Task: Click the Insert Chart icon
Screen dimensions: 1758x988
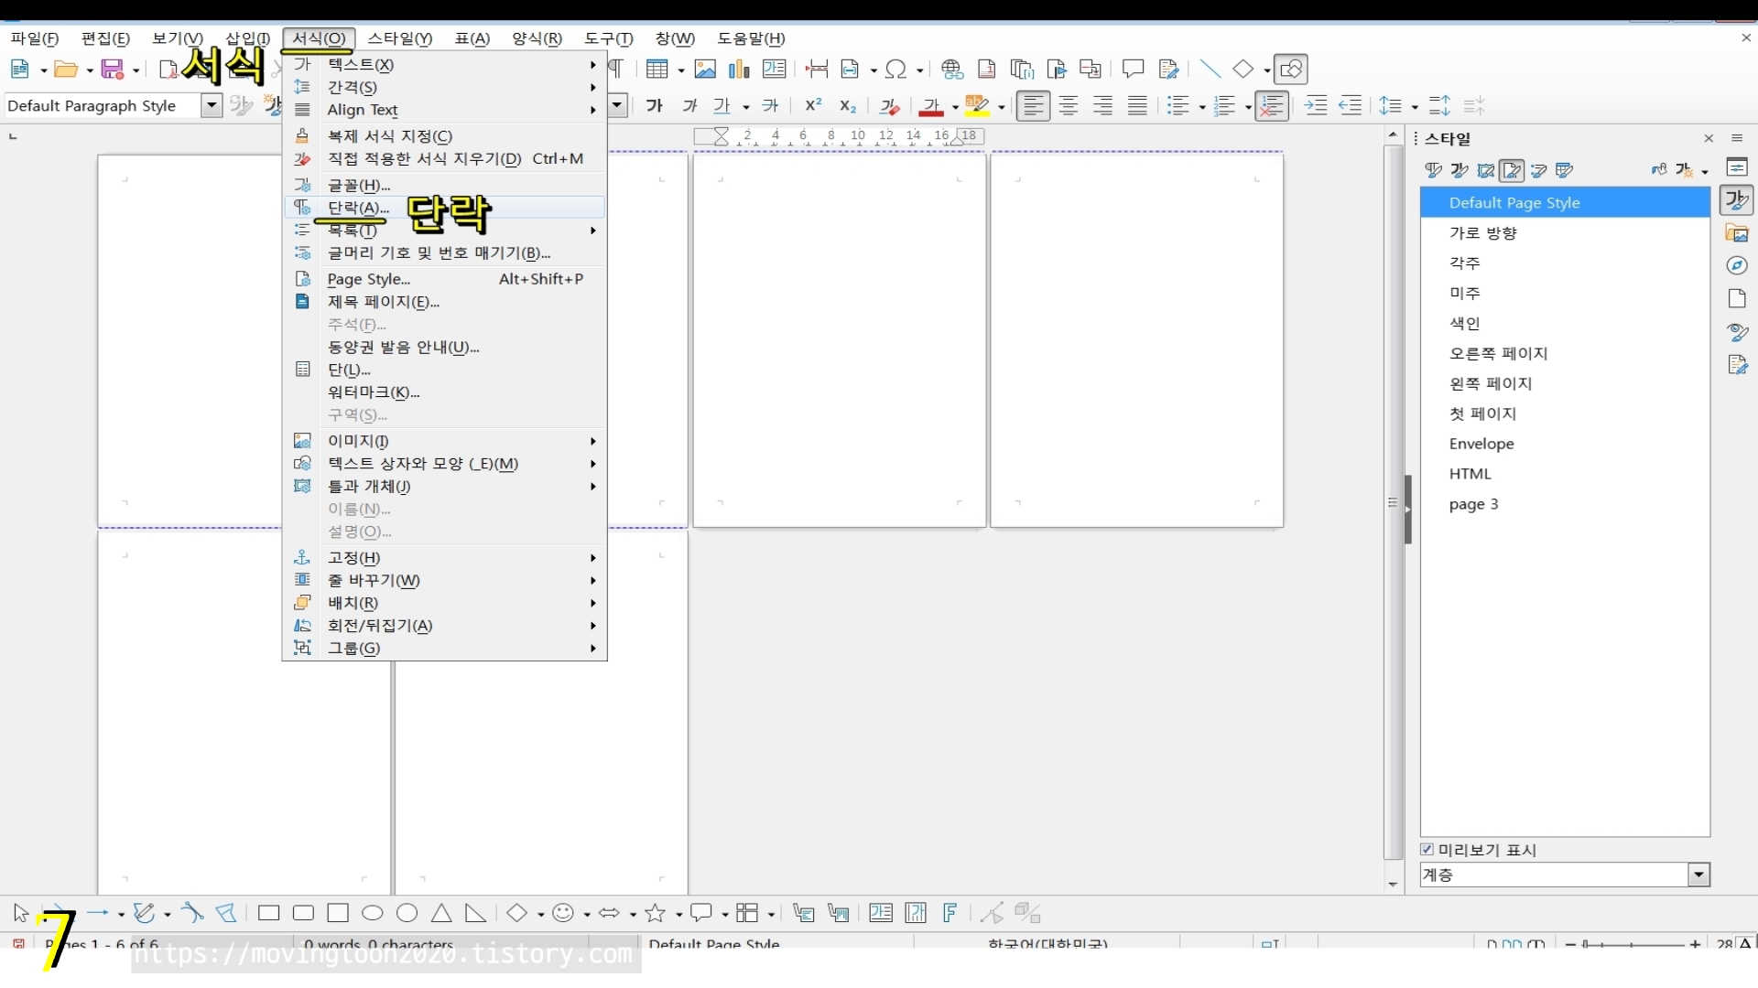Action: point(739,70)
